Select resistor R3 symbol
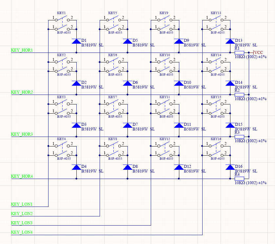The height and width of the screenshot is (244, 275). [239, 137]
